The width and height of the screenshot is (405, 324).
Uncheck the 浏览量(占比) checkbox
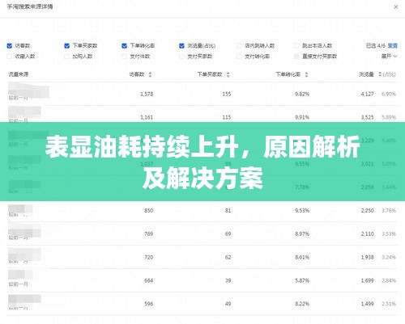coord(181,46)
